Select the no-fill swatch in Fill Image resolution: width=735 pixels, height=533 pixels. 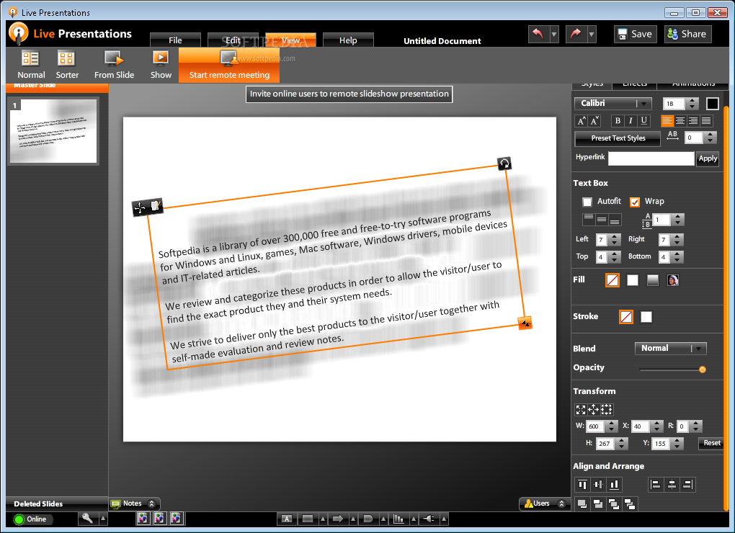click(612, 280)
